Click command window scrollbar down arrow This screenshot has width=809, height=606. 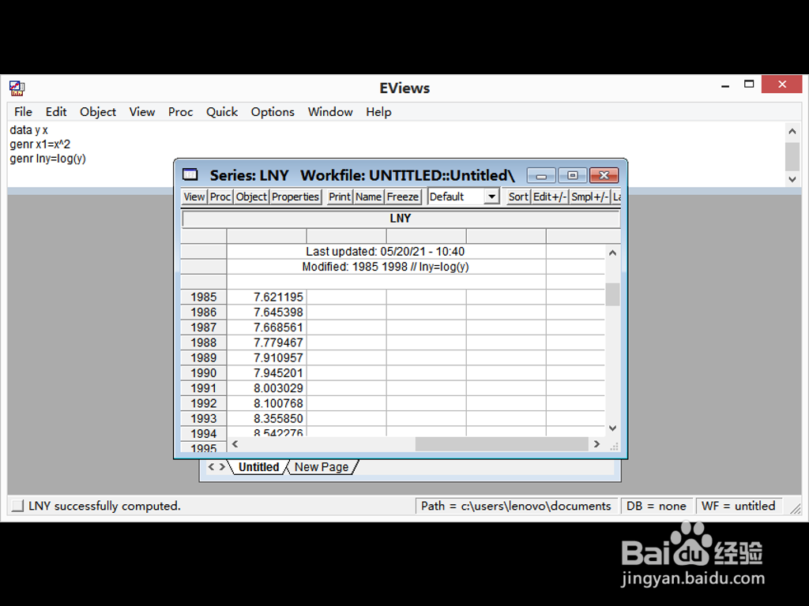(x=792, y=179)
